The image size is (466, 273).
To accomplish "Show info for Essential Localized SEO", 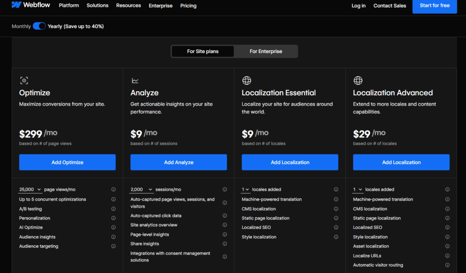I will coord(336,227).
